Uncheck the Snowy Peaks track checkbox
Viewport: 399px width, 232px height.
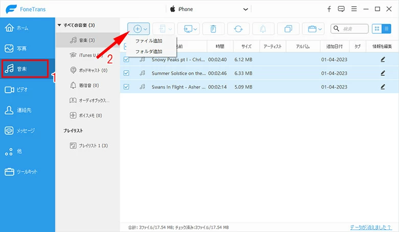tap(126, 59)
